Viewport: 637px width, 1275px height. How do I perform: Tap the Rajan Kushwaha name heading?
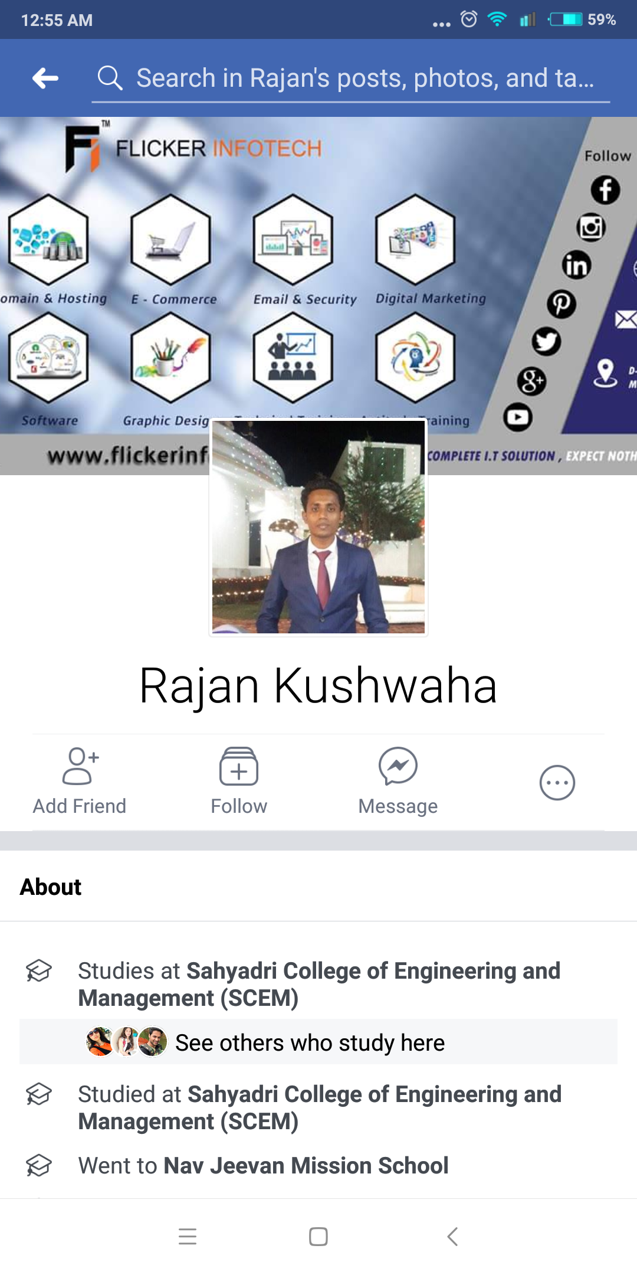click(318, 686)
